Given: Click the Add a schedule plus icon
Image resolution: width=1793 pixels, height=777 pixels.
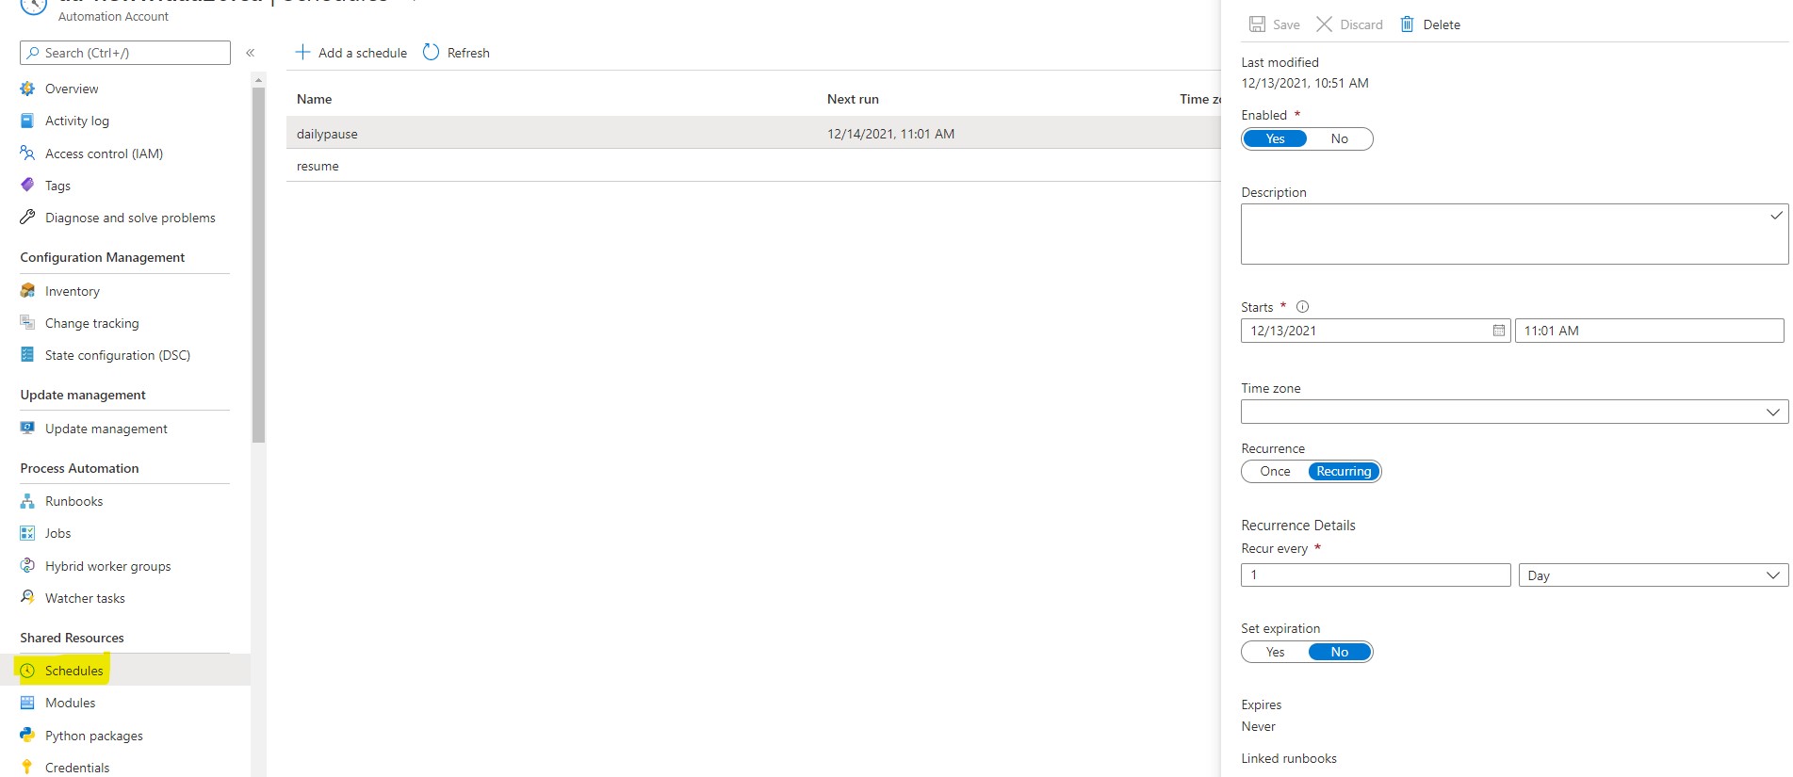Looking at the screenshot, I should [x=302, y=52].
